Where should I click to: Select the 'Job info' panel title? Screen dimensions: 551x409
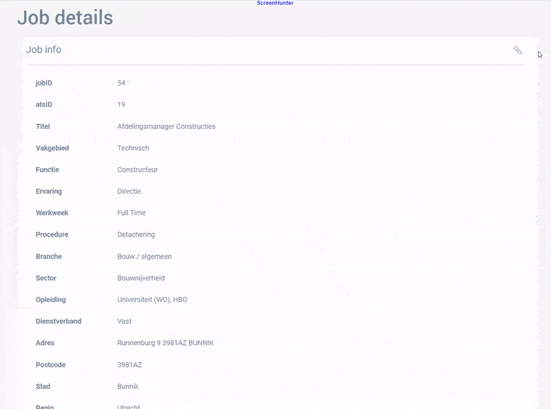point(43,50)
